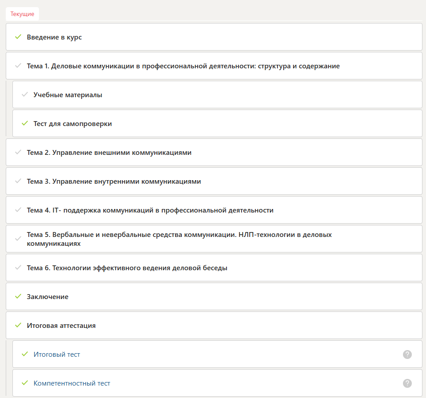The width and height of the screenshot is (426, 398).
Task: Click the checkmark icon beside Заключение
Action: point(18,296)
